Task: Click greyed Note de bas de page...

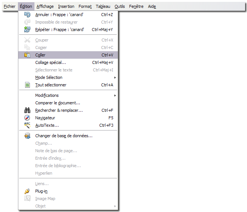Action: point(68,151)
